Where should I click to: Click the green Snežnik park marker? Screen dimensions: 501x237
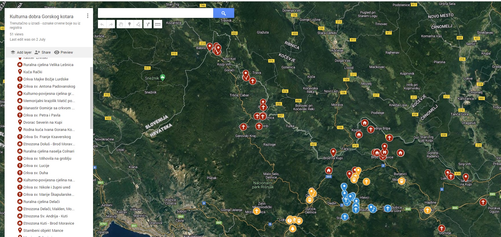(x=162, y=77)
